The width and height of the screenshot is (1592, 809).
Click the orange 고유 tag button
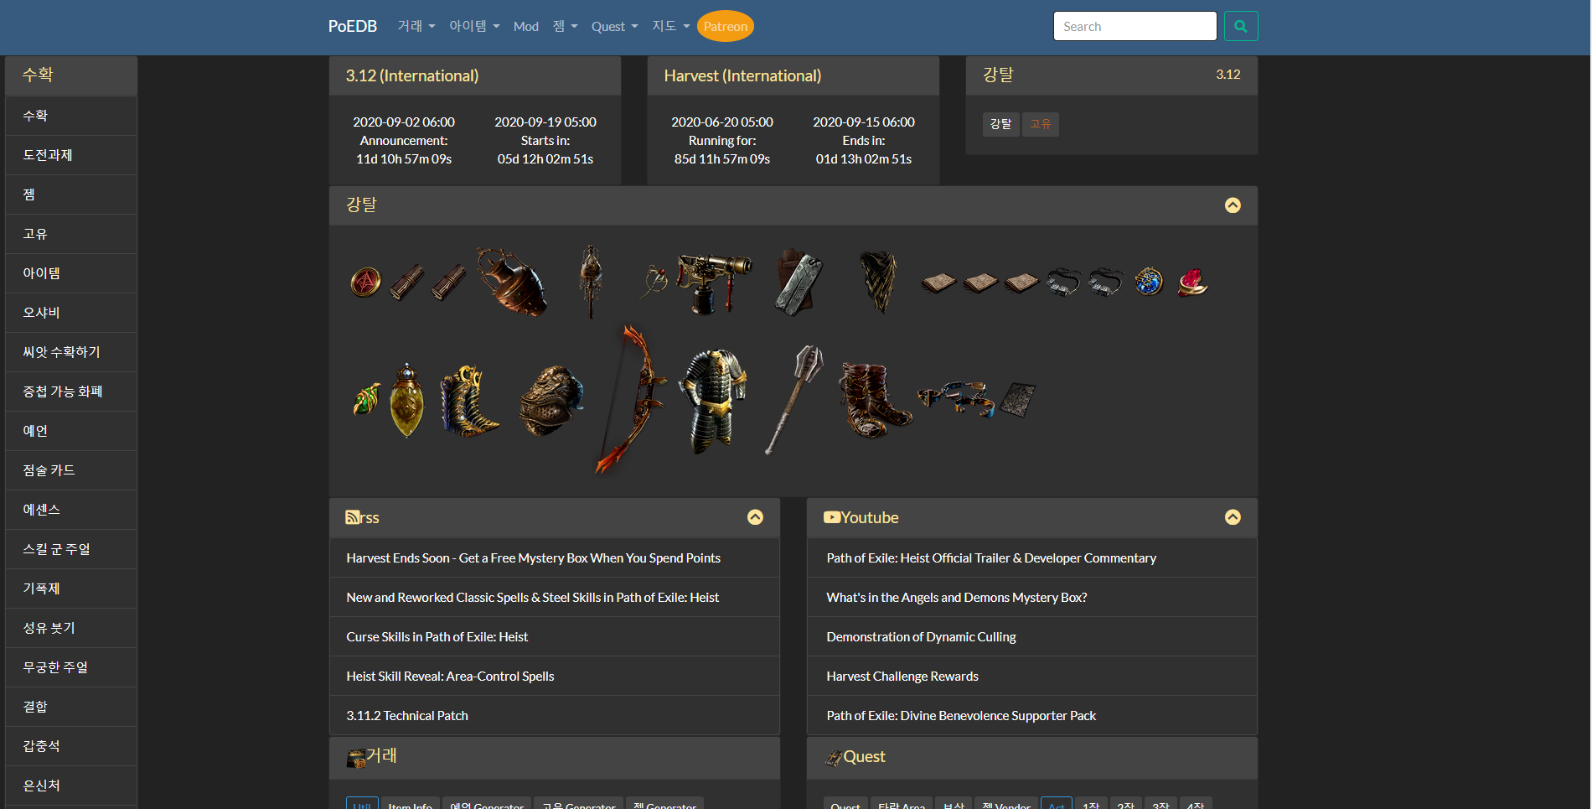pos(1040,124)
